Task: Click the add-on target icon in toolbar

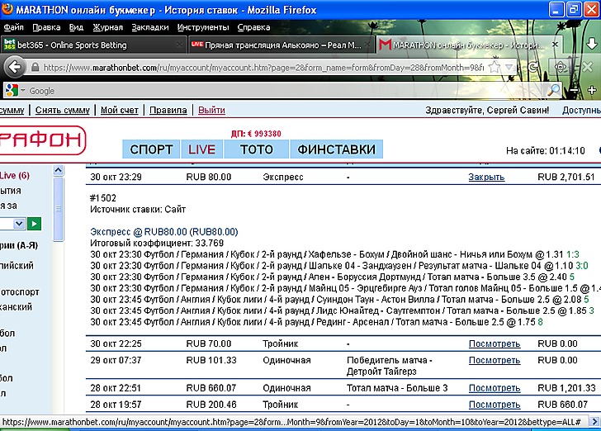Action: click(561, 68)
